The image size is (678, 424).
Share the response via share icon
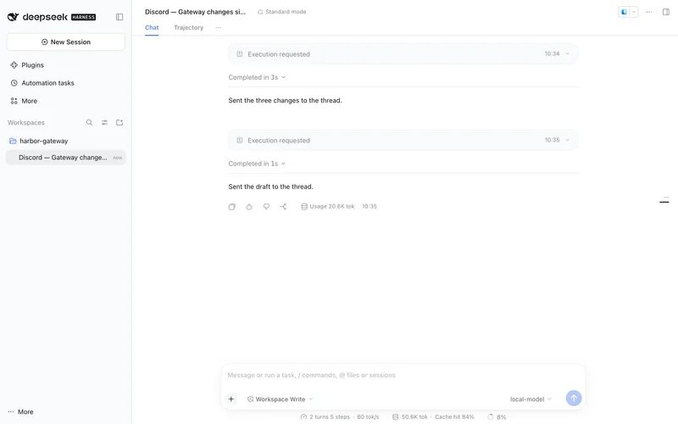pyautogui.click(x=283, y=207)
